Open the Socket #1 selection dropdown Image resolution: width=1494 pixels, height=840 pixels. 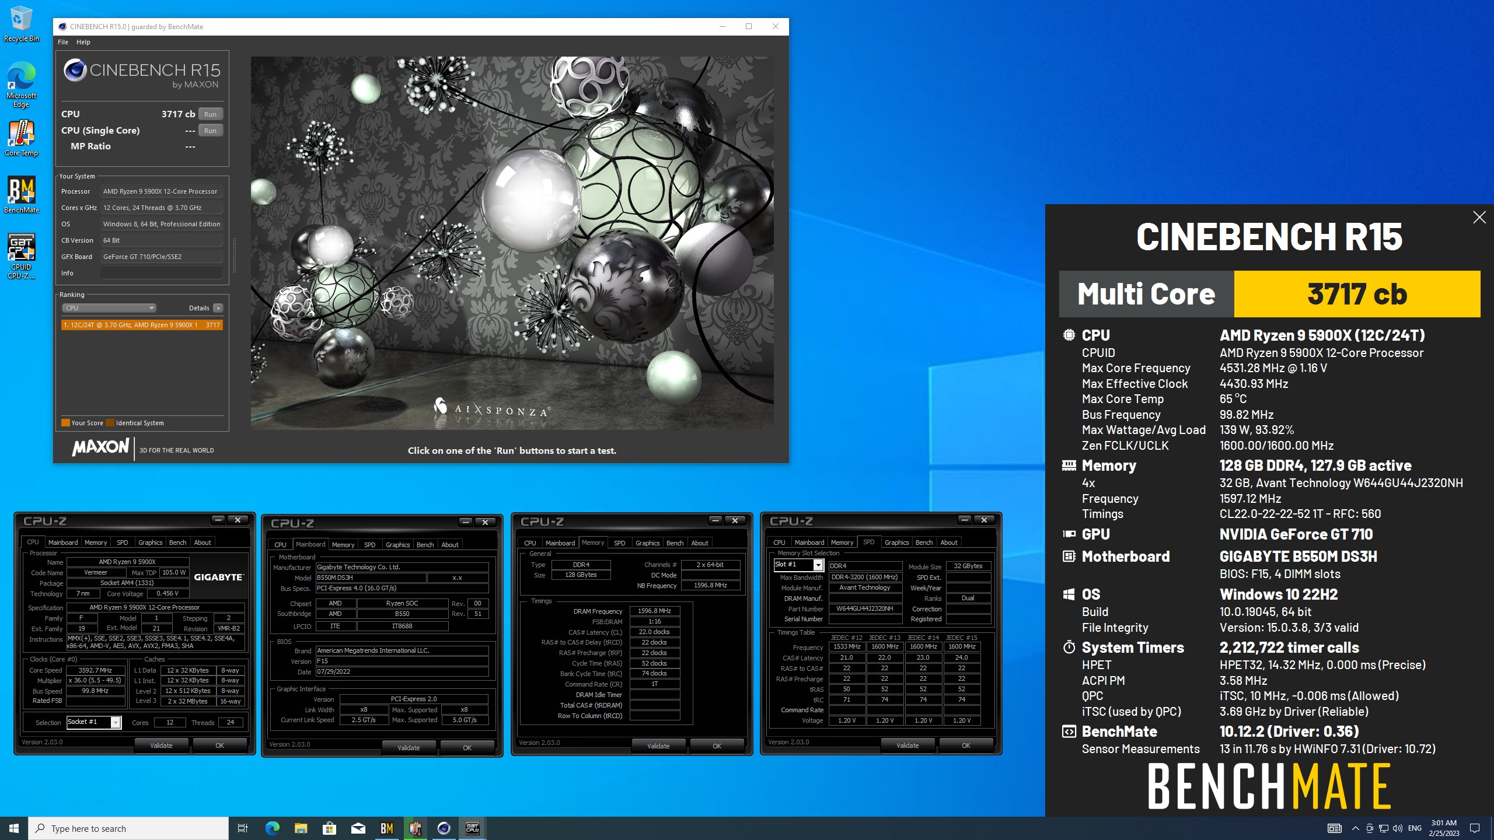pos(94,722)
